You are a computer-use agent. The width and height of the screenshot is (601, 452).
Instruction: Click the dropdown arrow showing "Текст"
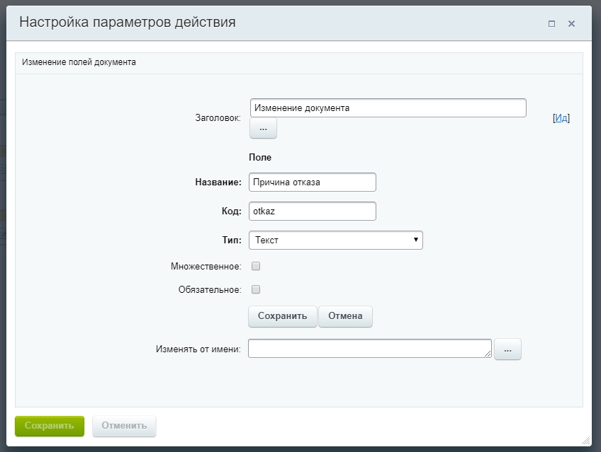click(x=415, y=240)
